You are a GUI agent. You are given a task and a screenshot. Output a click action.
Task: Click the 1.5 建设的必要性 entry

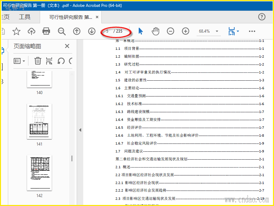(x=190, y=80)
